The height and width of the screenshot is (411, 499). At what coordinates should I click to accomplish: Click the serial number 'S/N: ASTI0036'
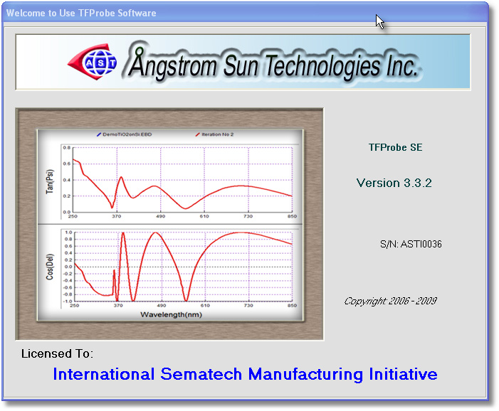click(411, 244)
